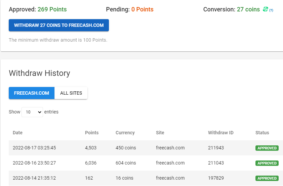Open the conversion help question mark

point(271,10)
